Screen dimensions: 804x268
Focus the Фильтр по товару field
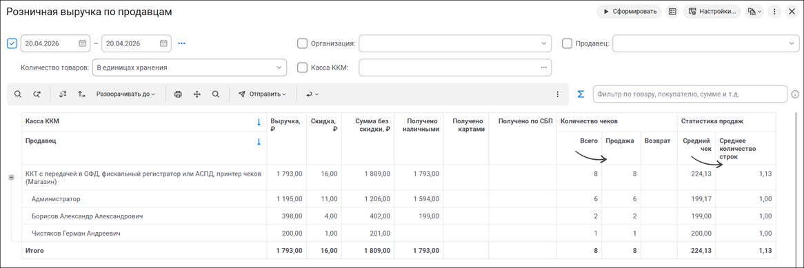[690, 94]
